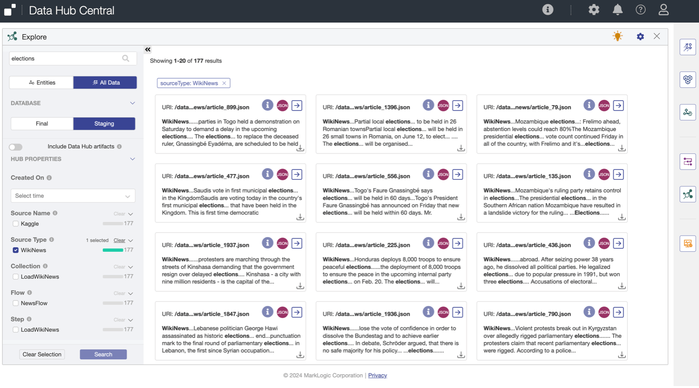This screenshot has width=699, height=388.
Task: Tick the NewsFlow flow checkbox
Action: tap(16, 303)
